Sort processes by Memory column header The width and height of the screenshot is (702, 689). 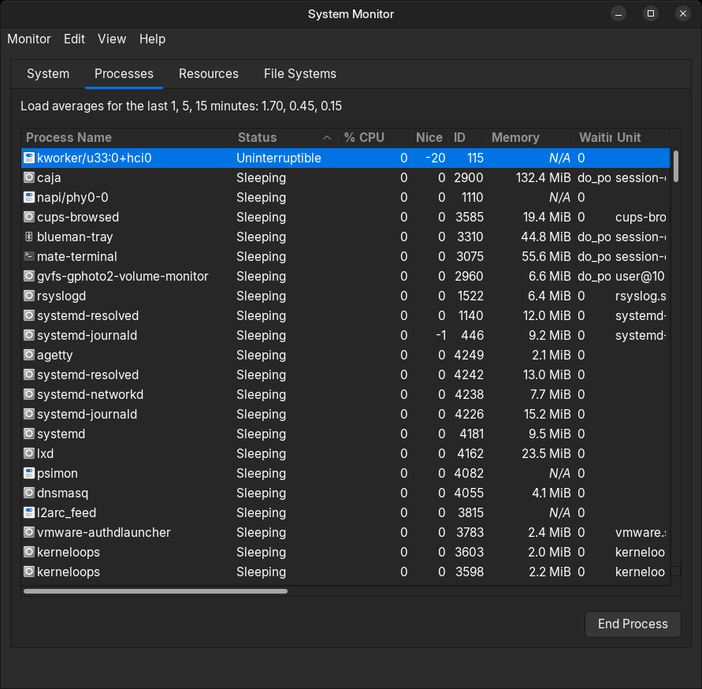pos(515,137)
